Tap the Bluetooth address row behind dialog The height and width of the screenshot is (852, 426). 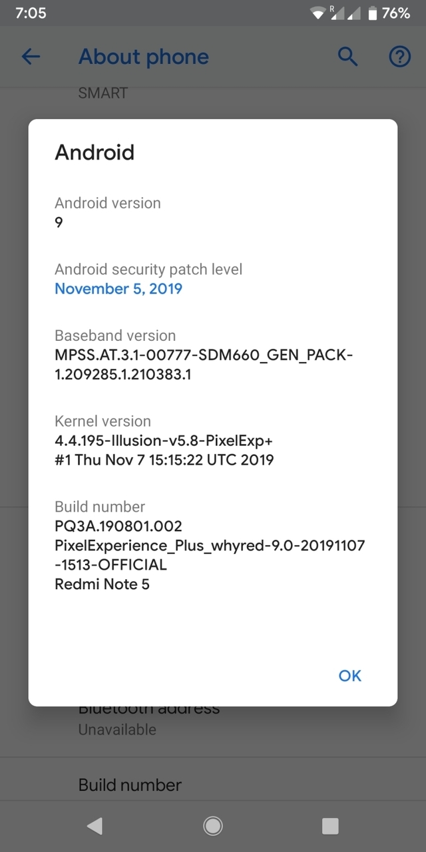[149, 718]
